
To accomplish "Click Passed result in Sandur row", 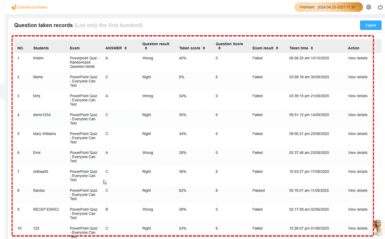I will 259,191.
